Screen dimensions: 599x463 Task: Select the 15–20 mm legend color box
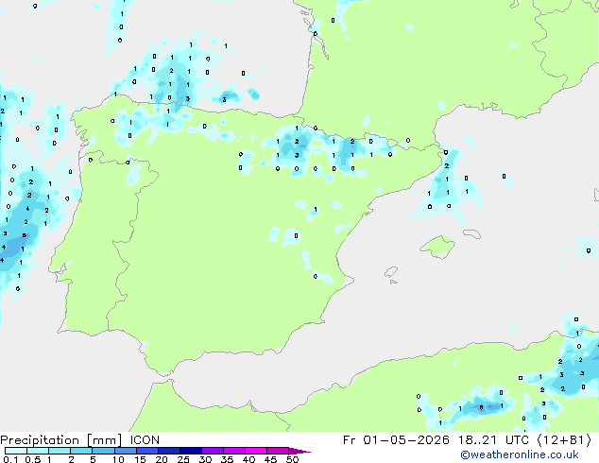pos(147,451)
